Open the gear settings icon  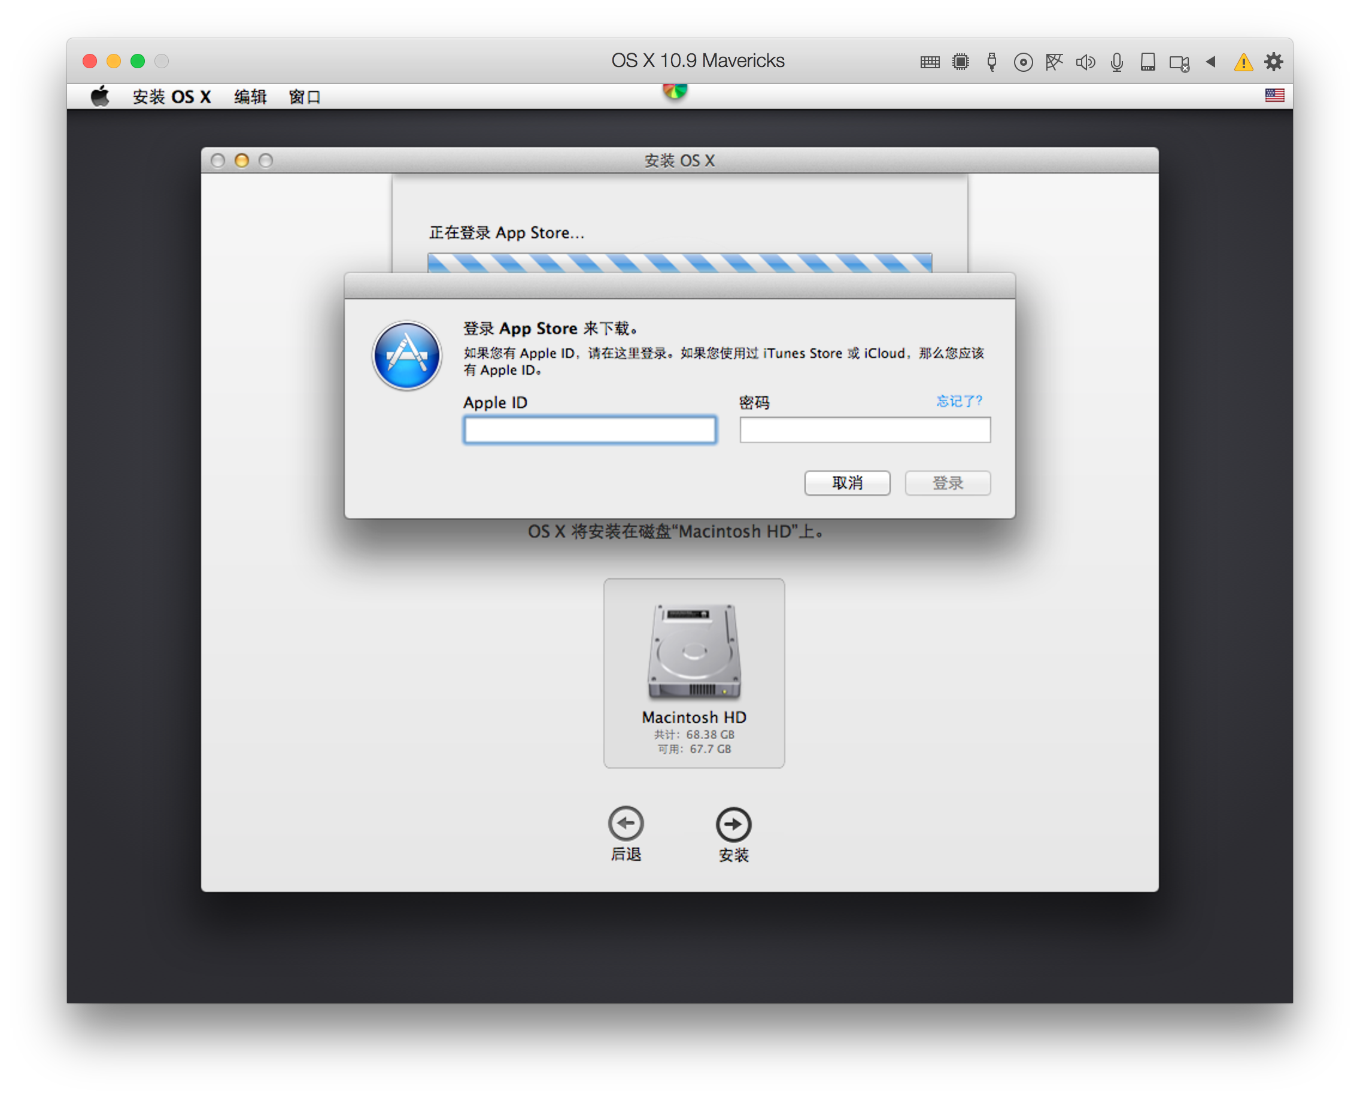pos(1274,62)
